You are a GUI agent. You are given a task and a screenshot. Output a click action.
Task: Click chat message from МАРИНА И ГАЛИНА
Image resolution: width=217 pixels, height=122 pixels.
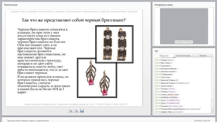pos(167,98)
